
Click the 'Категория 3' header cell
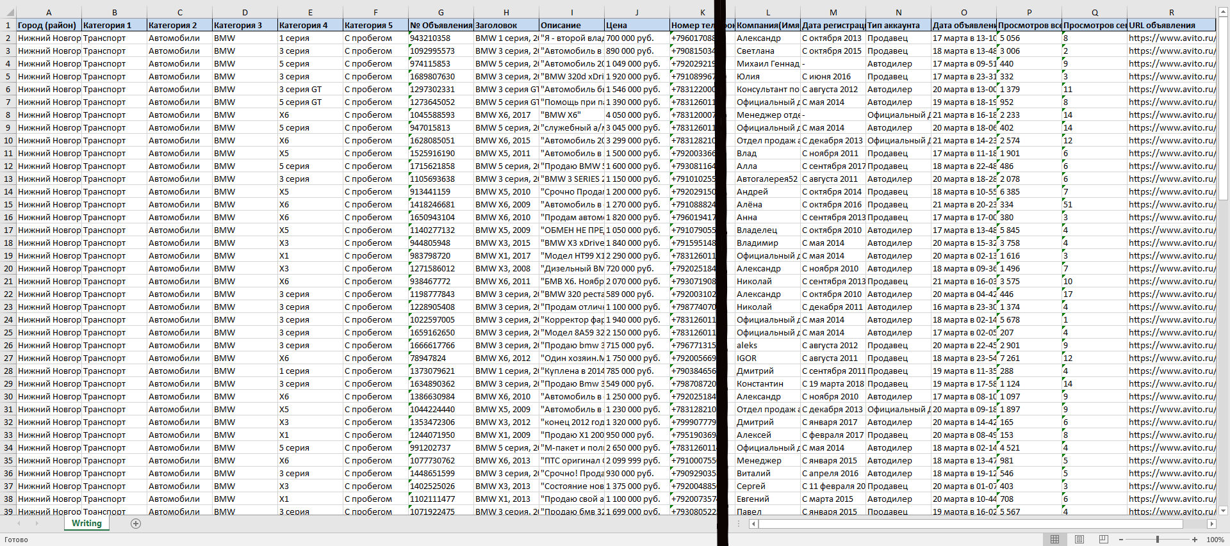click(x=245, y=25)
